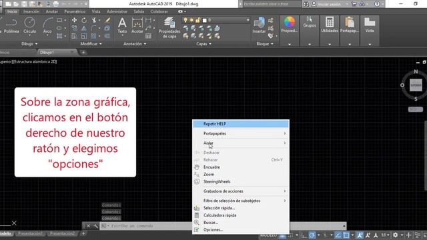
Task: Click the Array (Matriz) grid tool
Action: point(93,36)
